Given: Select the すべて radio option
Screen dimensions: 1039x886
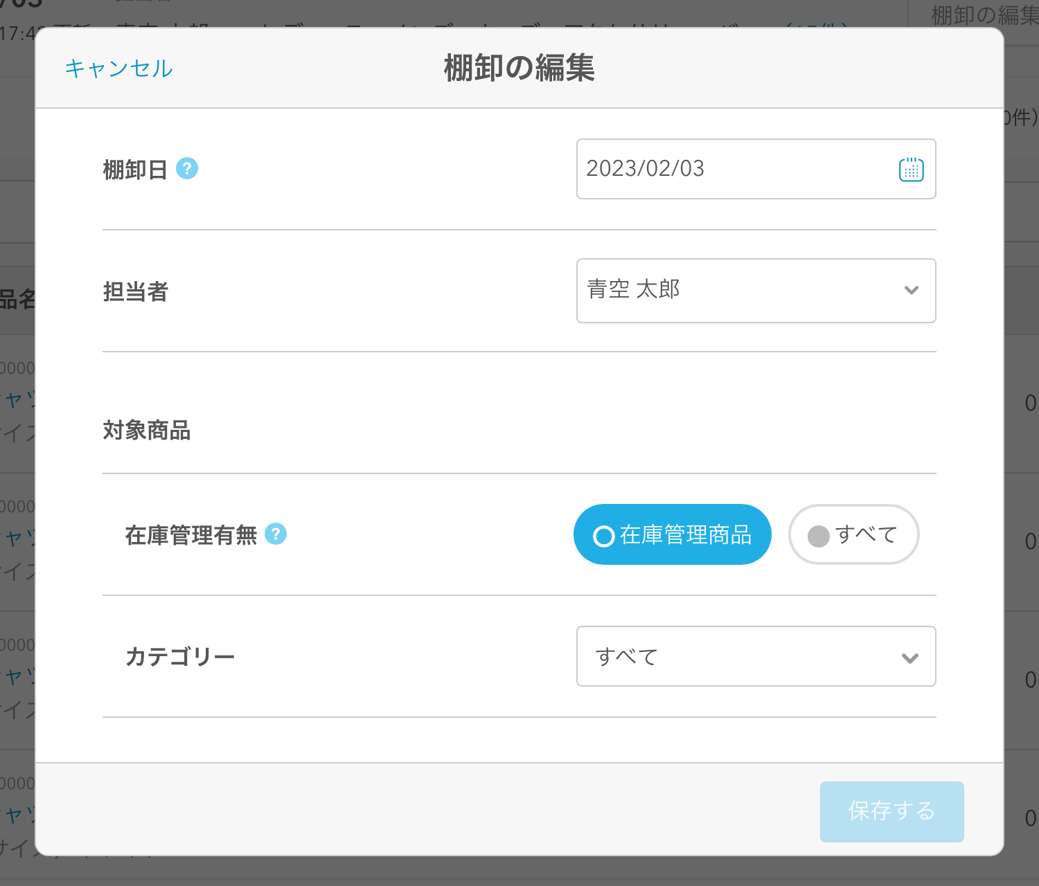Looking at the screenshot, I should 853,534.
